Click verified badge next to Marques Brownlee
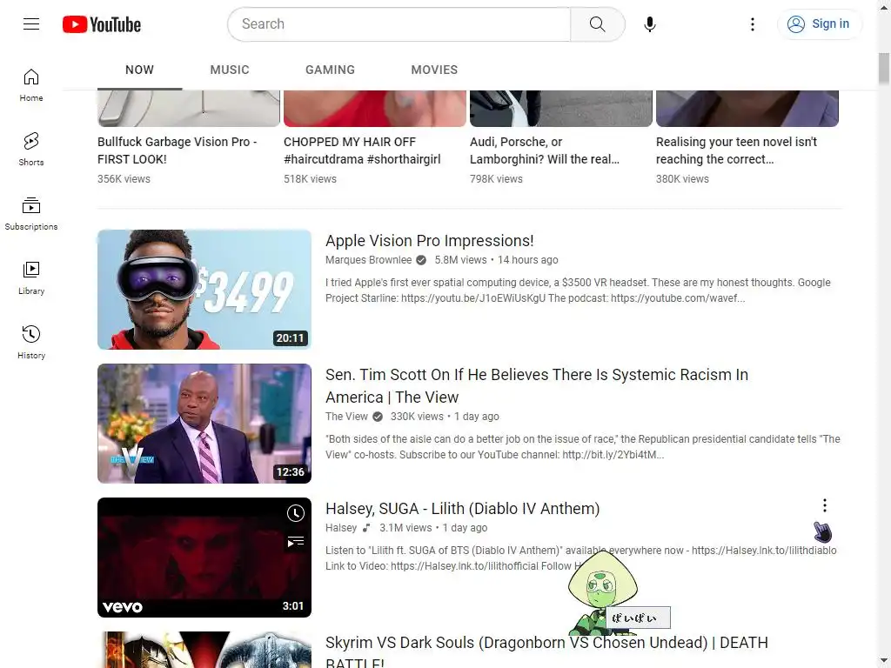 pyautogui.click(x=421, y=260)
